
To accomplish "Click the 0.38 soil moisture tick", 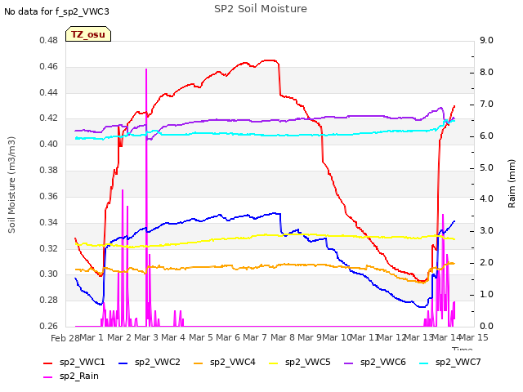I will (49, 170).
